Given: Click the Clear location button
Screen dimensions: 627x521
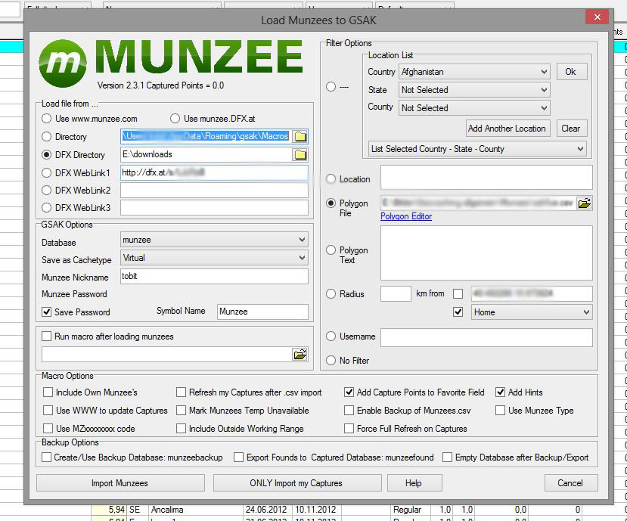Looking at the screenshot, I should [x=572, y=129].
